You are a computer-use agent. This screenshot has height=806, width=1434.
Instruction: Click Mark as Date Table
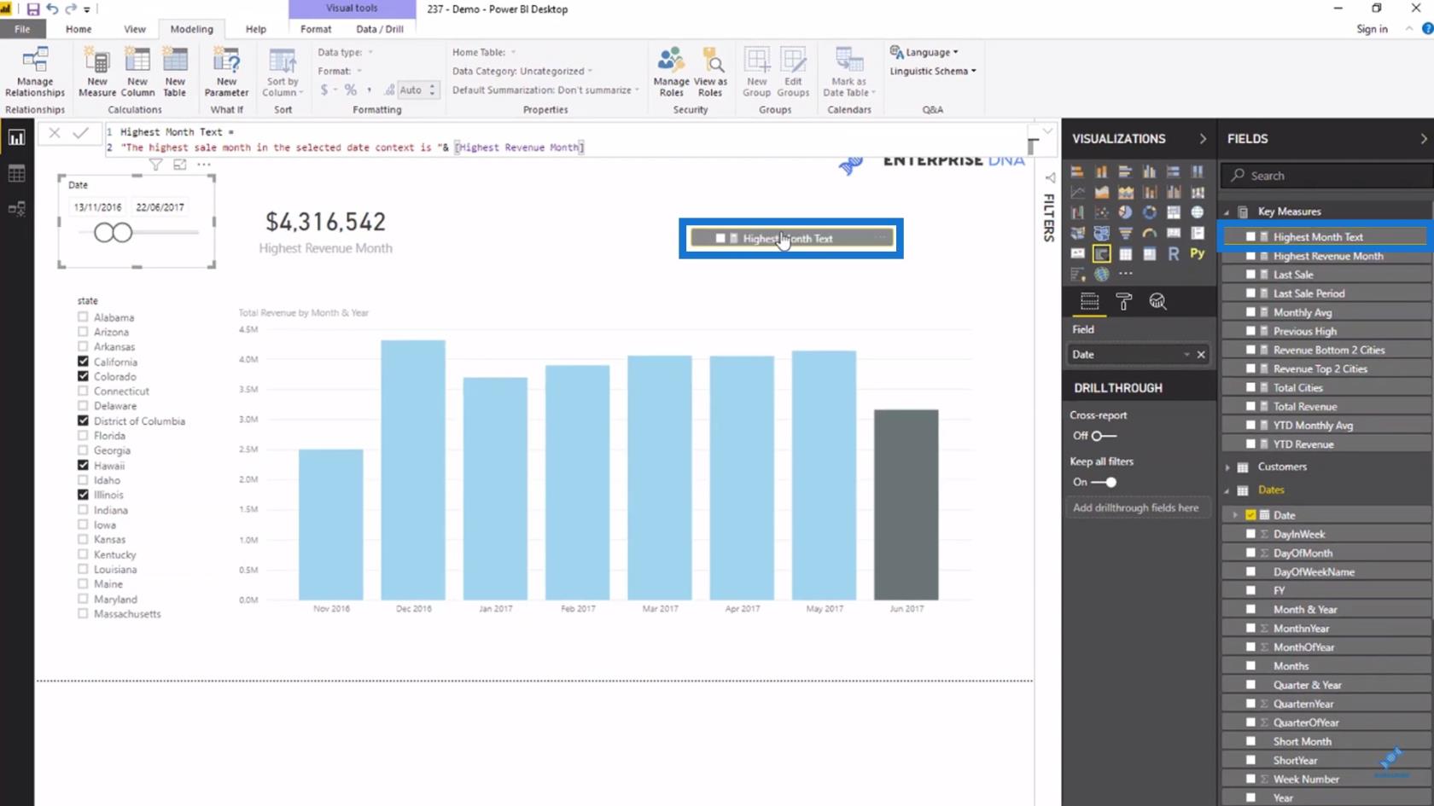click(848, 72)
